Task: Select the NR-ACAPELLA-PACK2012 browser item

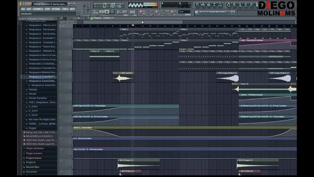Action: click(x=39, y=136)
